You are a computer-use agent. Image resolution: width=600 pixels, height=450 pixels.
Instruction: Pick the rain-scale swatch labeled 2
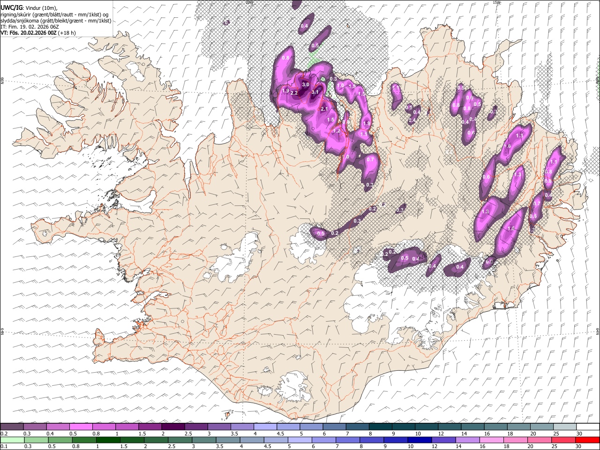click(x=156, y=440)
